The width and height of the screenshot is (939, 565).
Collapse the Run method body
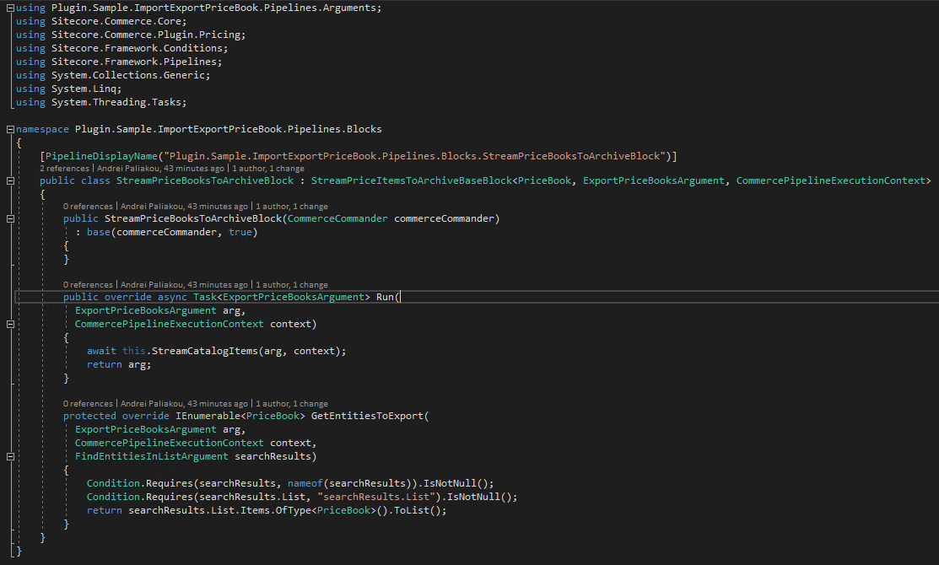[x=10, y=325]
